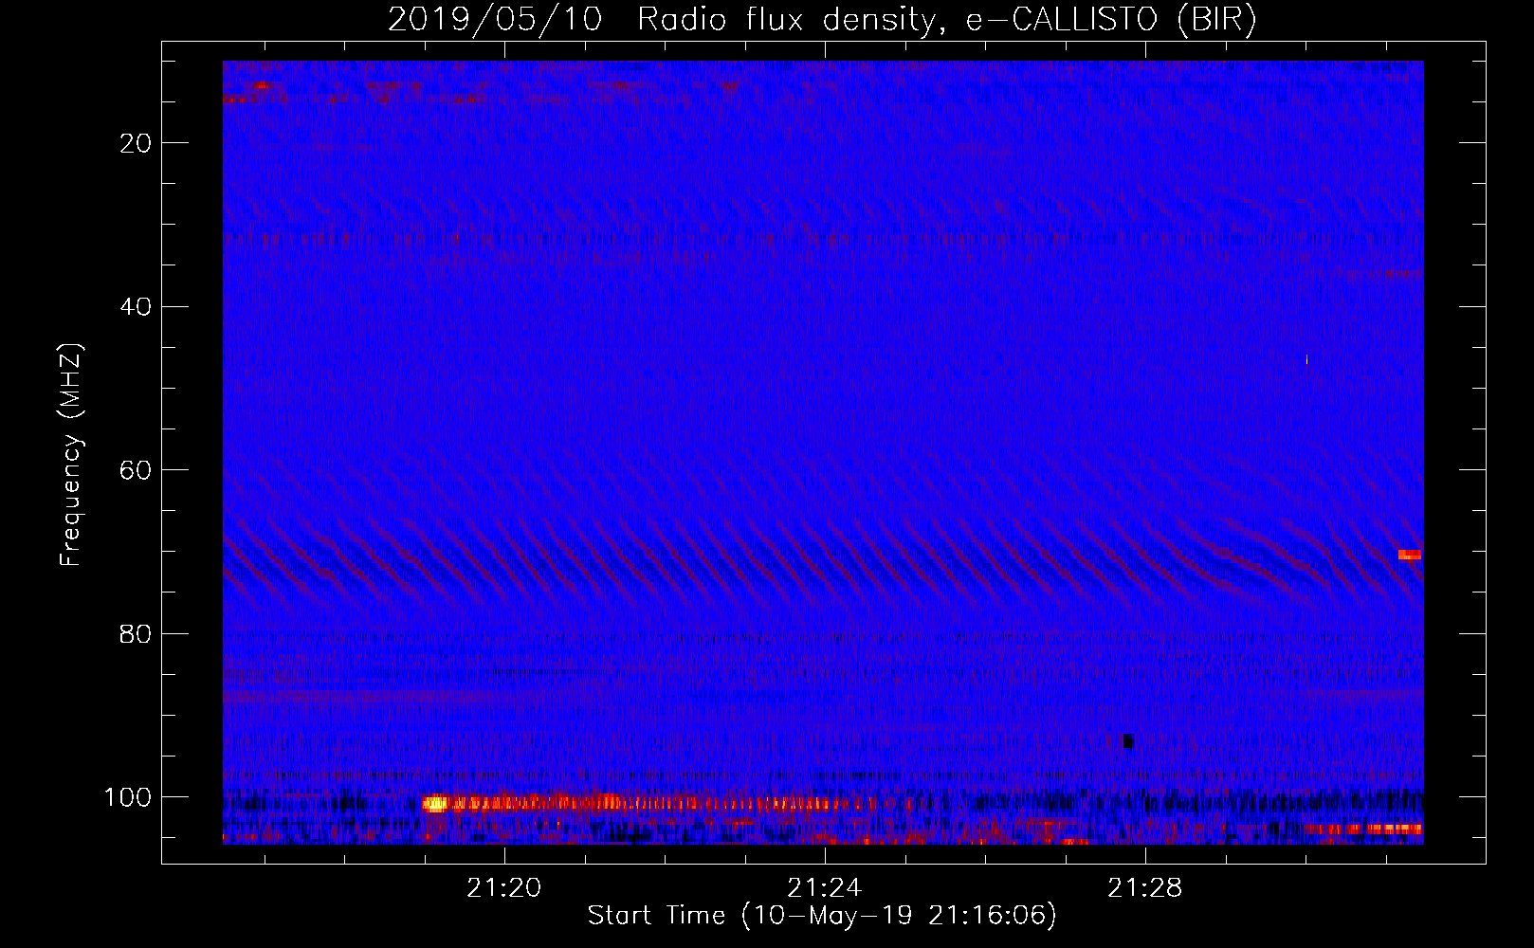Click the 20 frequency tick label
This screenshot has height=948, width=1534.
(137, 143)
